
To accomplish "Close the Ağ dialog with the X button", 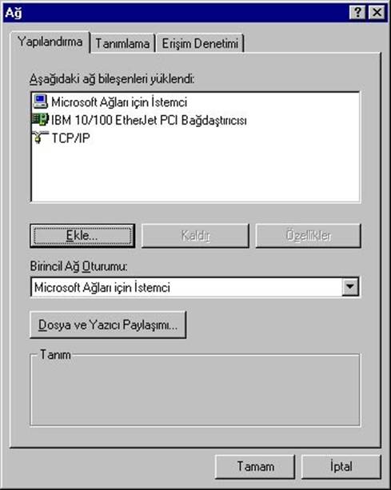I will [x=377, y=13].
